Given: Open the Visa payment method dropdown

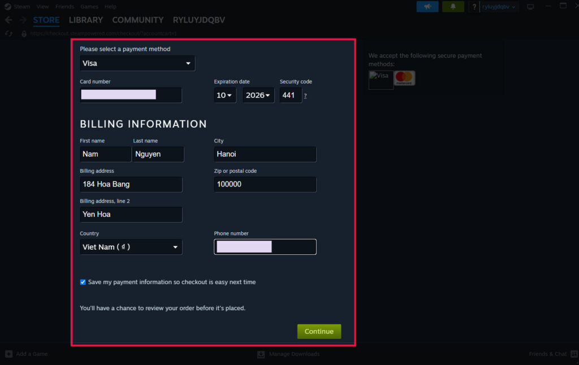Looking at the screenshot, I should coord(137,63).
